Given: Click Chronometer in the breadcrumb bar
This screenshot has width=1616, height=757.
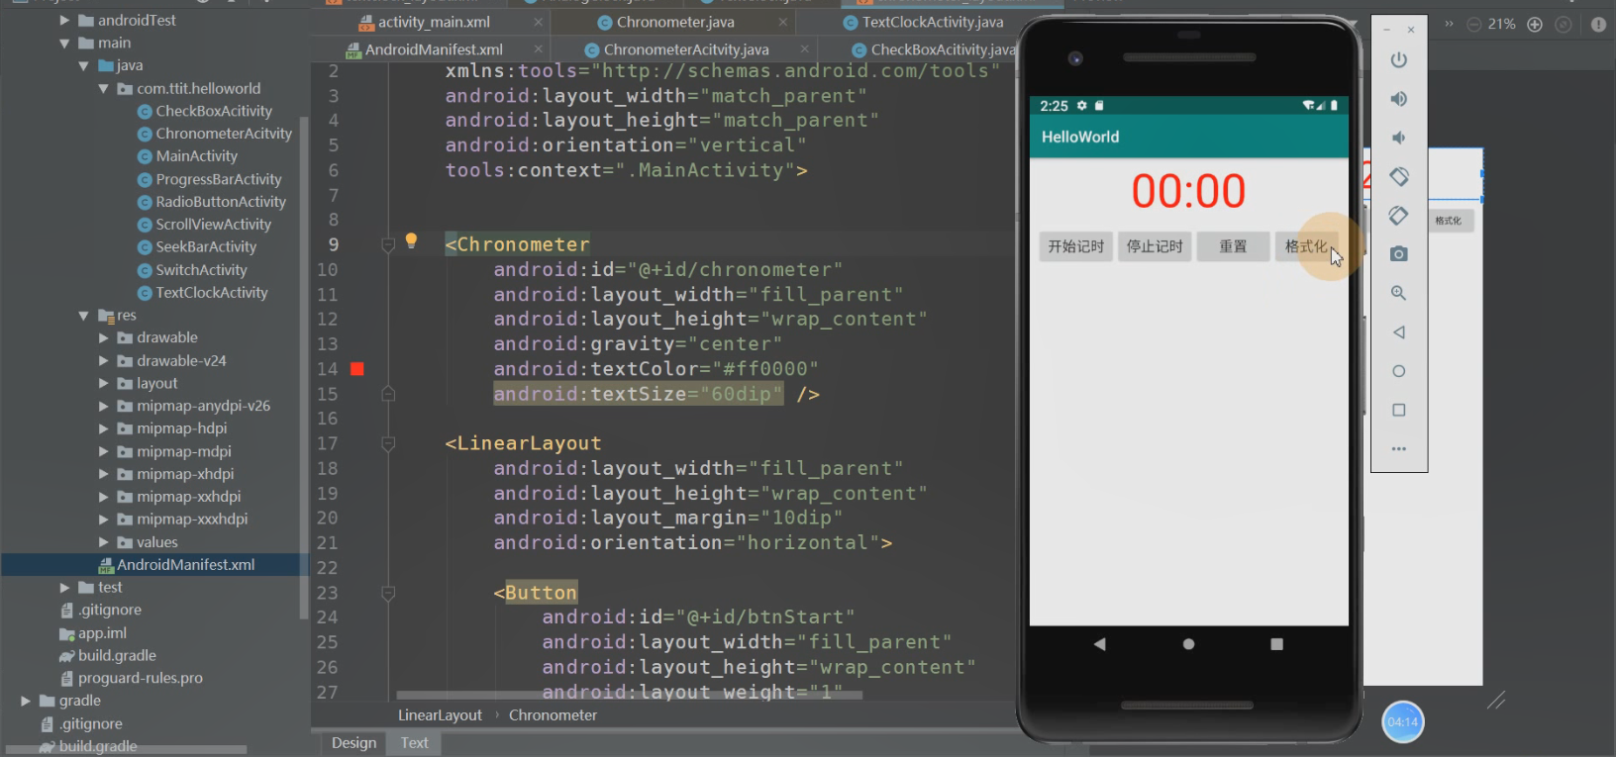Looking at the screenshot, I should pyautogui.click(x=553, y=715).
